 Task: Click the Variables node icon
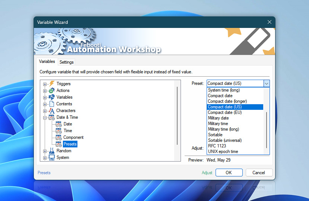click(52, 97)
